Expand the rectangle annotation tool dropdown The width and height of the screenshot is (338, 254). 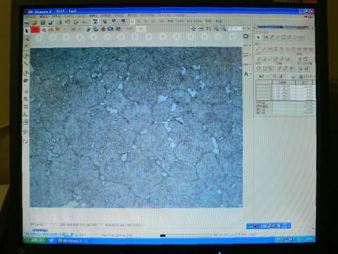(251, 37)
